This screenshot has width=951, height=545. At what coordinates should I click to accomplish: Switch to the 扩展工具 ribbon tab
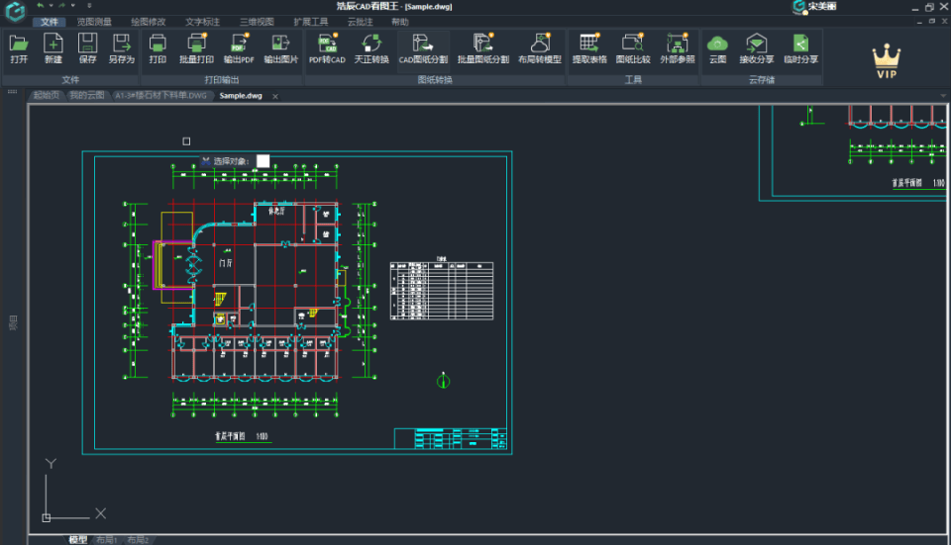(310, 22)
